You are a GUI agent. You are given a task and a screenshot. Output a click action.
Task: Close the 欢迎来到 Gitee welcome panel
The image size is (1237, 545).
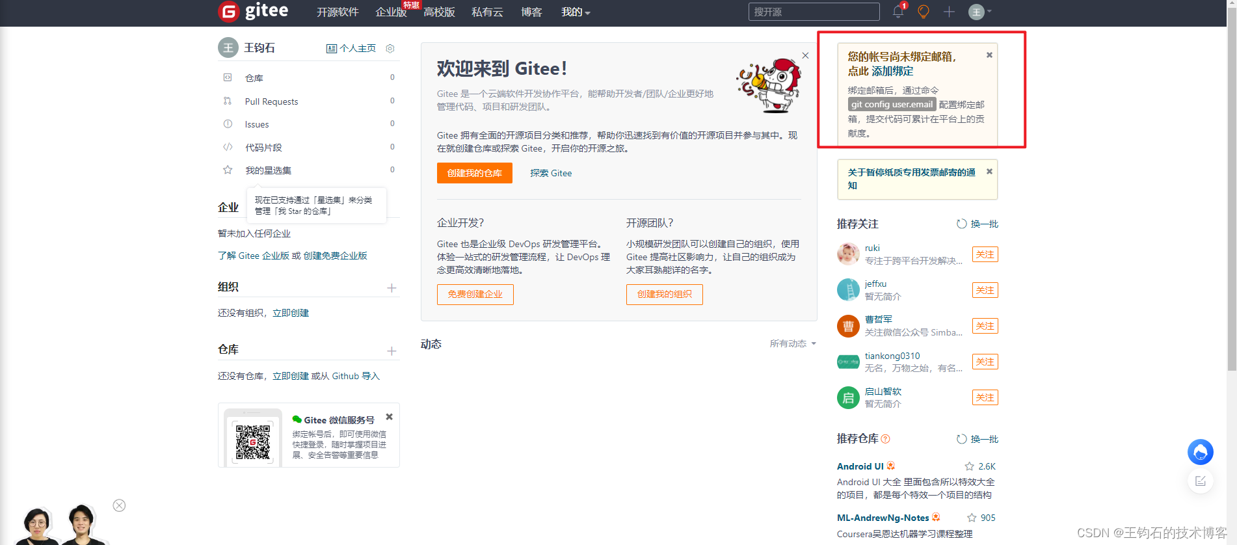coord(805,55)
